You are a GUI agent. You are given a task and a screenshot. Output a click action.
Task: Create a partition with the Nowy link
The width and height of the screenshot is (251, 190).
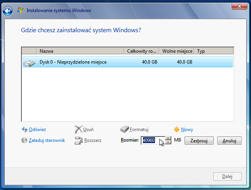pyautogui.click(x=187, y=130)
